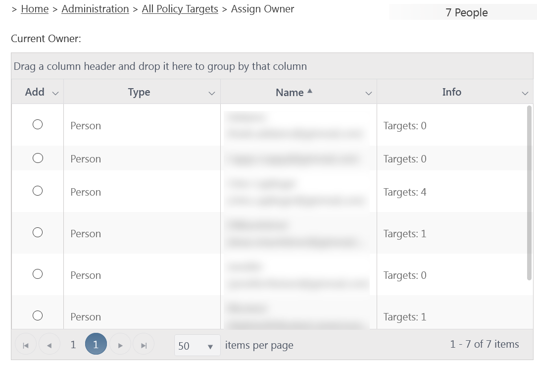The height and width of the screenshot is (367, 537).
Task: Open the Type column menu chevron
Action: [212, 93]
